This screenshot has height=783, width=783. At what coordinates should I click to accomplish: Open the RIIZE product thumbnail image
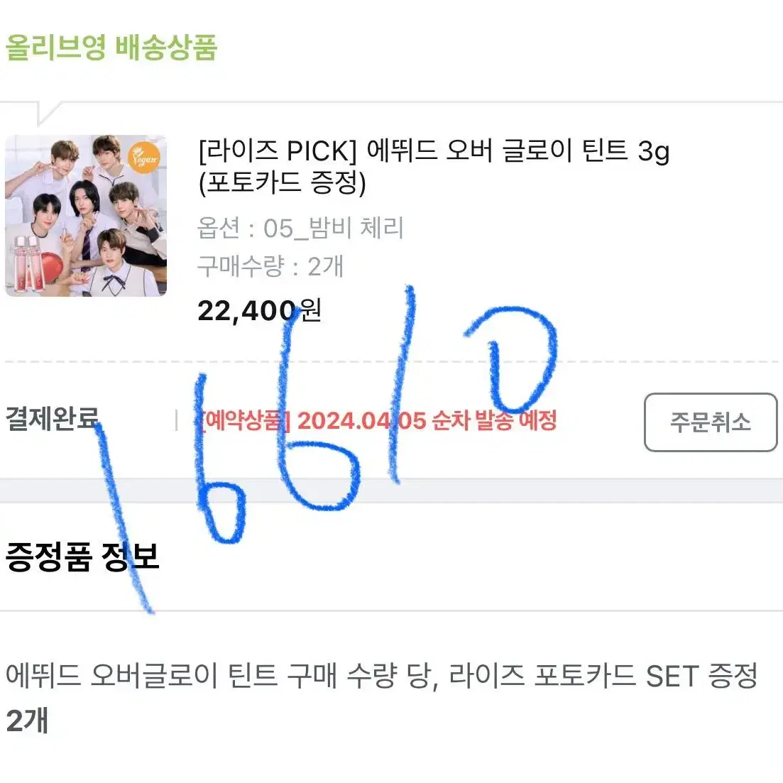(x=86, y=216)
